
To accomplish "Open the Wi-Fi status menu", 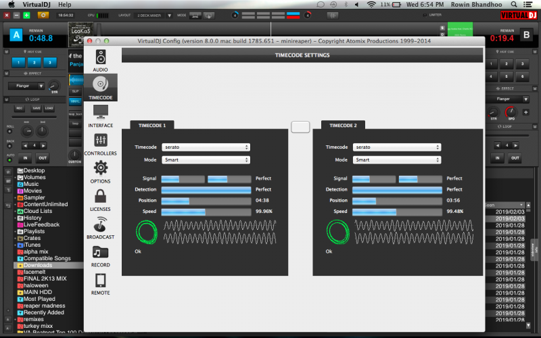I will [x=371, y=5].
